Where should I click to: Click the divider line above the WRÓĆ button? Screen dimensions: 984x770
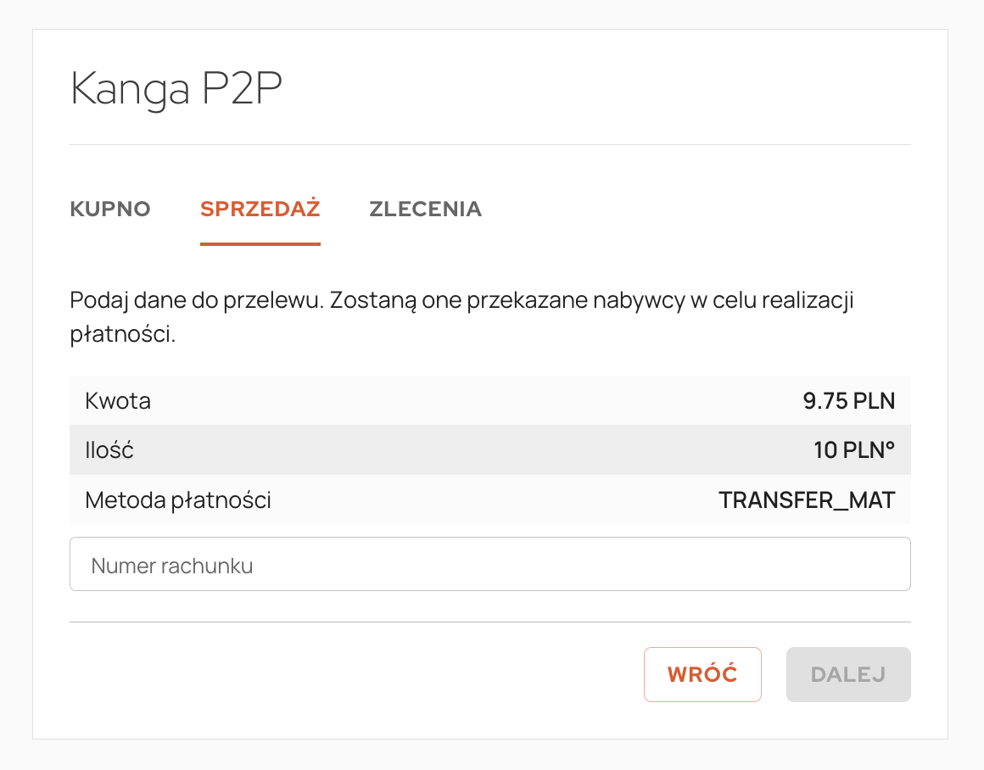pos(489,622)
